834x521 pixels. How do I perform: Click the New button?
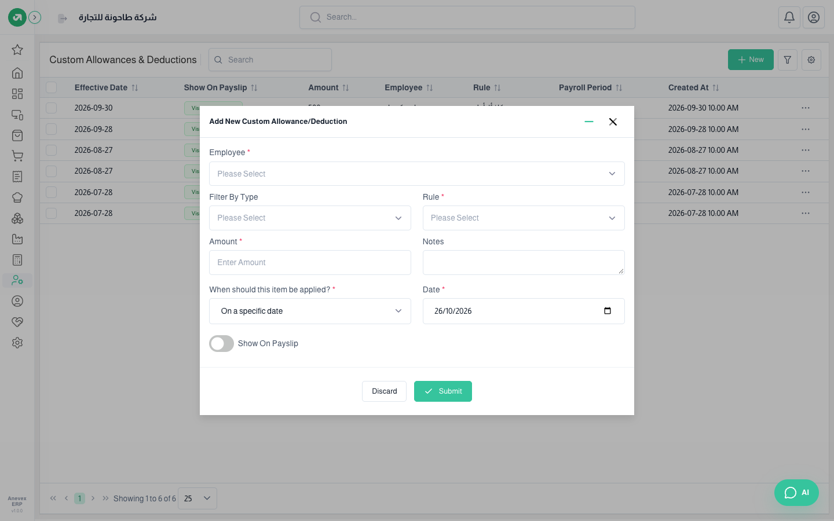click(x=751, y=60)
